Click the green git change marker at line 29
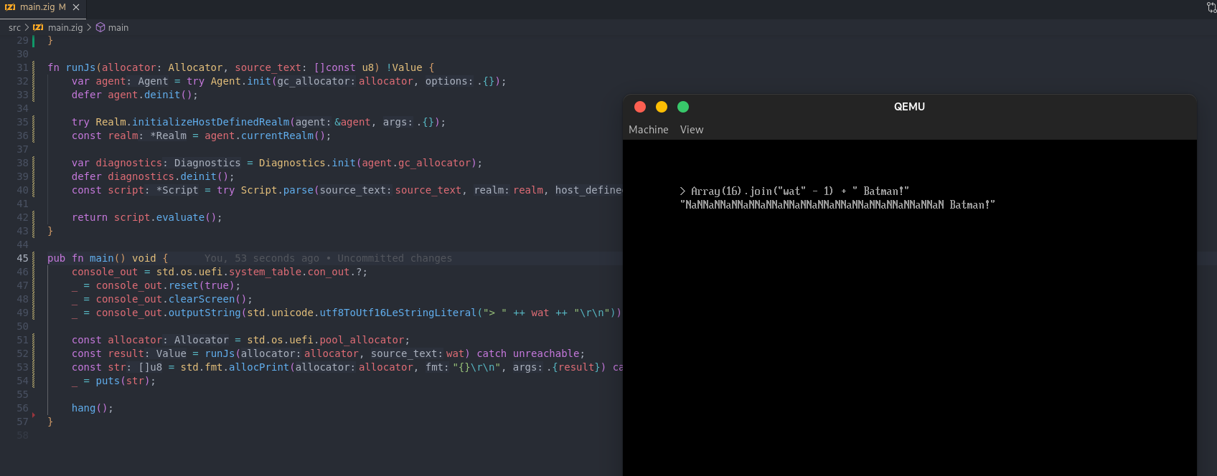This screenshot has height=476, width=1217. 33,41
